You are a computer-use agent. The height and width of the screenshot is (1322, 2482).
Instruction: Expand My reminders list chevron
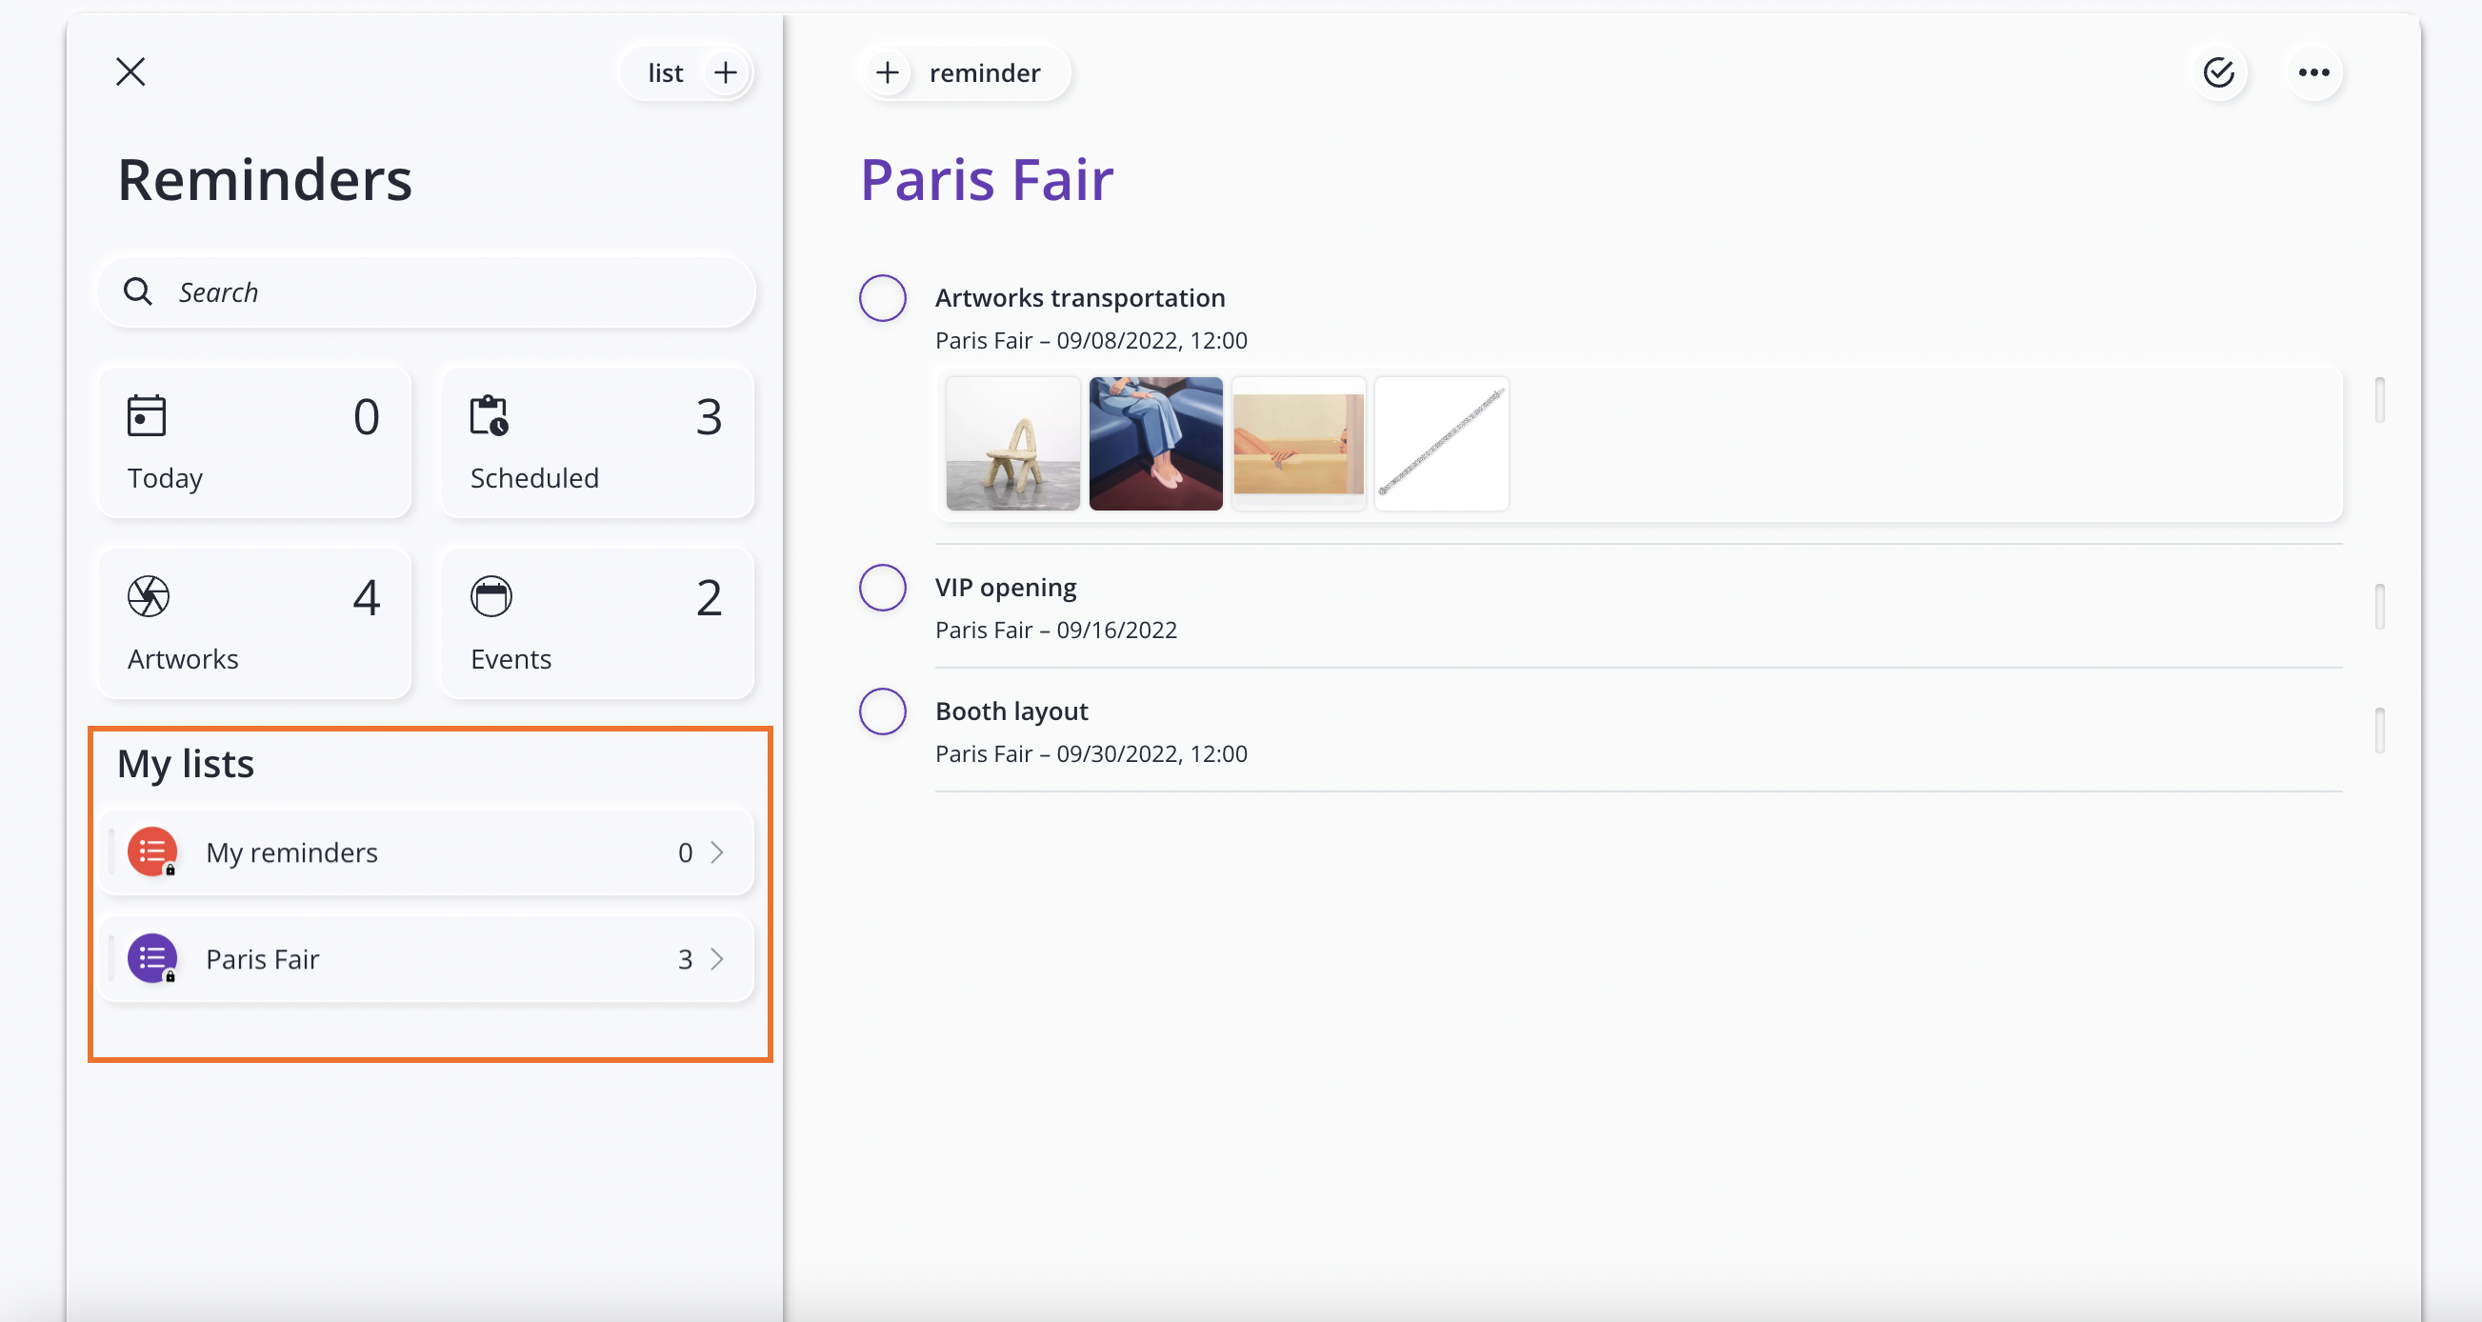pyautogui.click(x=717, y=851)
